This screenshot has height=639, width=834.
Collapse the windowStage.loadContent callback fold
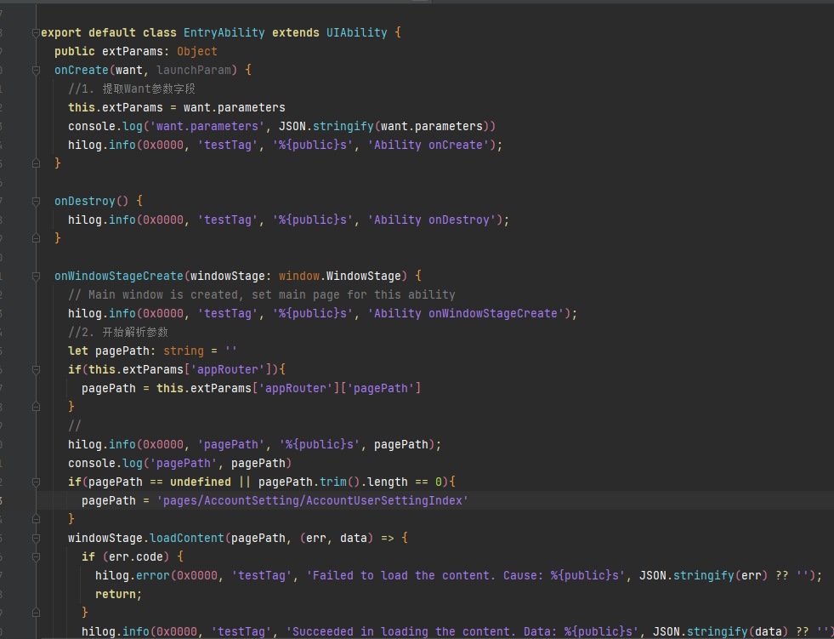tap(36, 539)
